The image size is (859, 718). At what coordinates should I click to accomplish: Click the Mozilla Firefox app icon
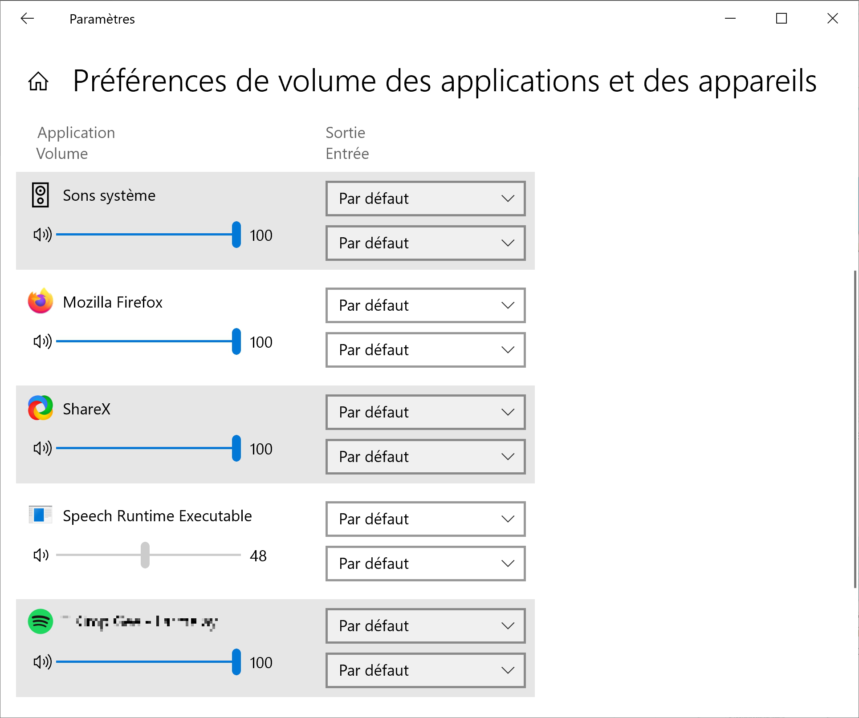pyautogui.click(x=41, y=301)
